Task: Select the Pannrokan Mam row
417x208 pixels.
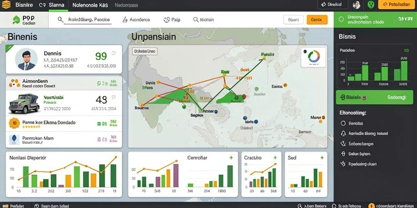Action: tap(64, 140)
